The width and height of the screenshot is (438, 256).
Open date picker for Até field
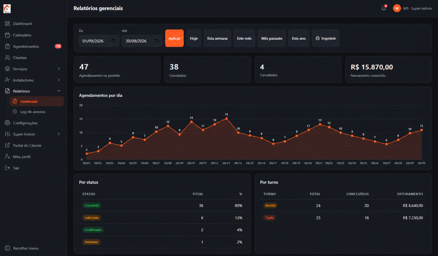point(157,41)
